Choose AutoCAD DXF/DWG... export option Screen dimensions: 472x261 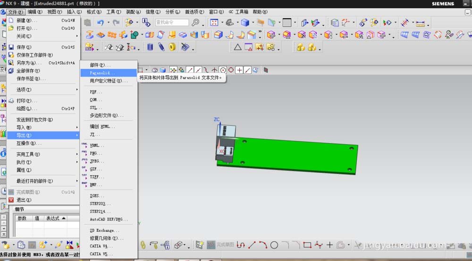[109, 219]
